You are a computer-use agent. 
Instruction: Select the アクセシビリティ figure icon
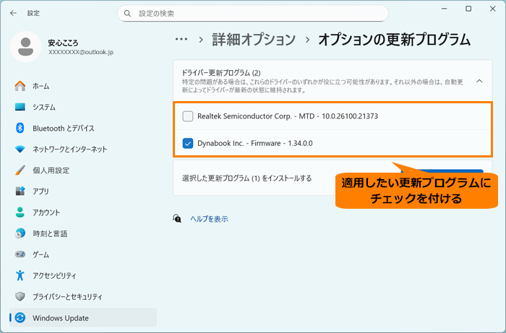click(x=20, y=275)
